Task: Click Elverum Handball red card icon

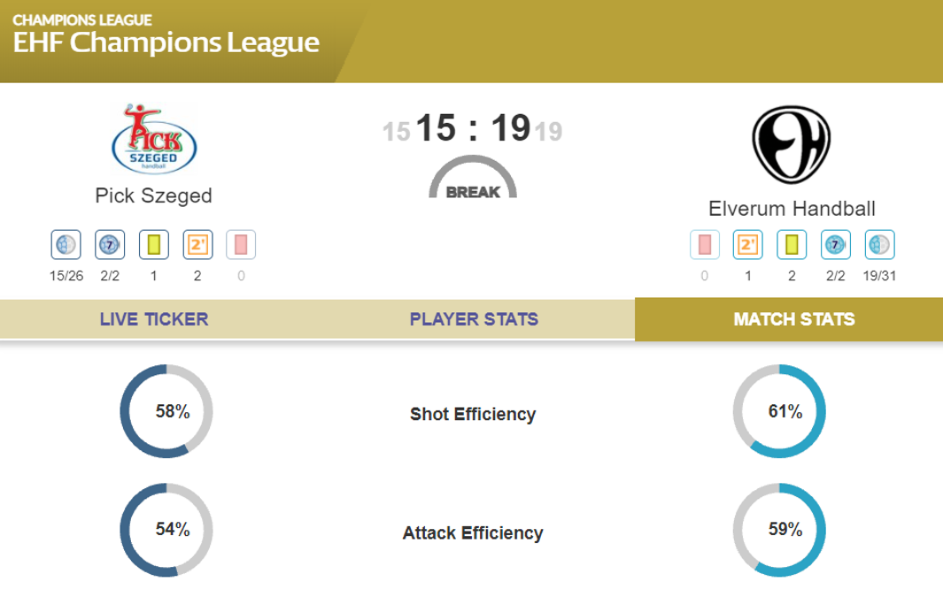Action: (704, 244)
